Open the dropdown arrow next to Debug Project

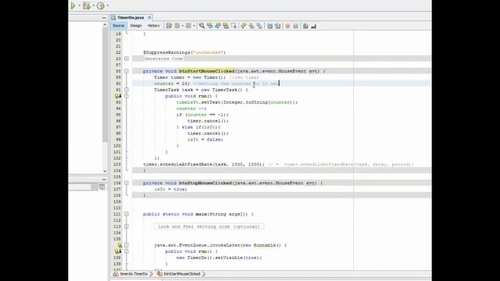94,5
